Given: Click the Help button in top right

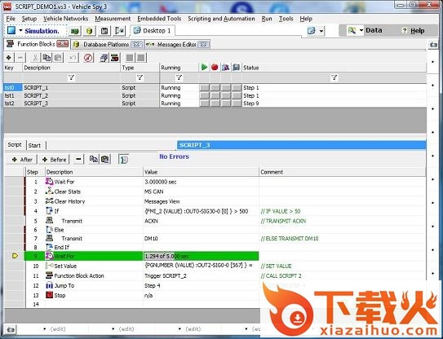Looking at the screenshot, I should click(x=413, y=31).
